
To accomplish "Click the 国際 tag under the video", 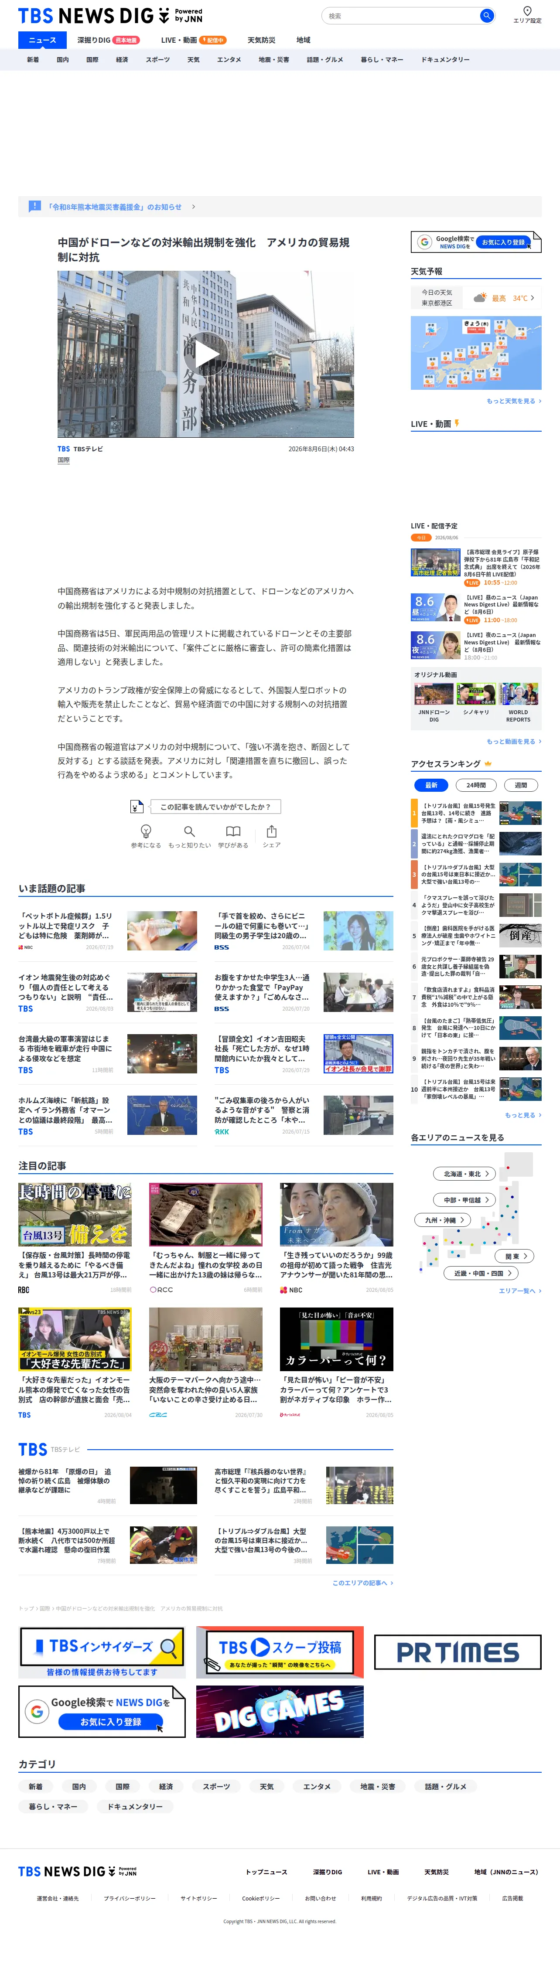I will pos(63,460).
